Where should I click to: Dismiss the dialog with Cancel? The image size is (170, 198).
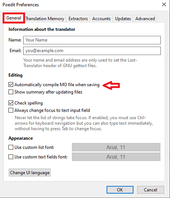150,190
